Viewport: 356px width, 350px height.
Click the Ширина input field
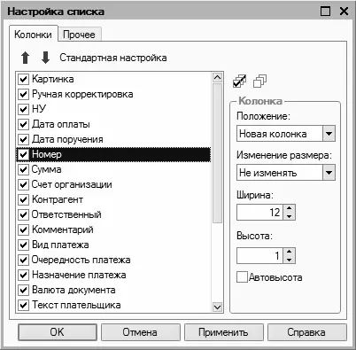[260, 212]
